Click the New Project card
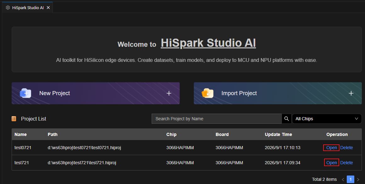The height and width of the screenshot is (184, 365). coord(96,93)
